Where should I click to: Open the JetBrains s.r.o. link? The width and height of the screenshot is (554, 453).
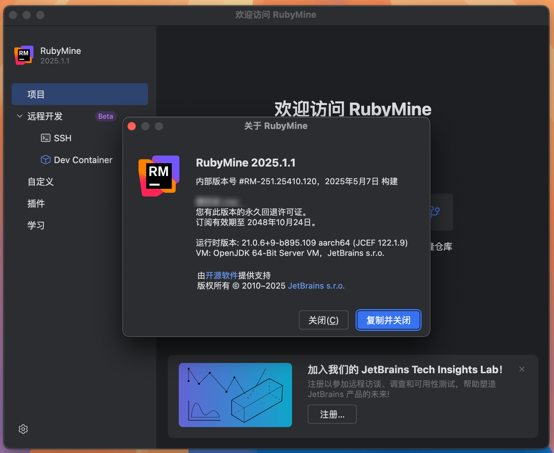pyautogui.click(x=316, y=286)
